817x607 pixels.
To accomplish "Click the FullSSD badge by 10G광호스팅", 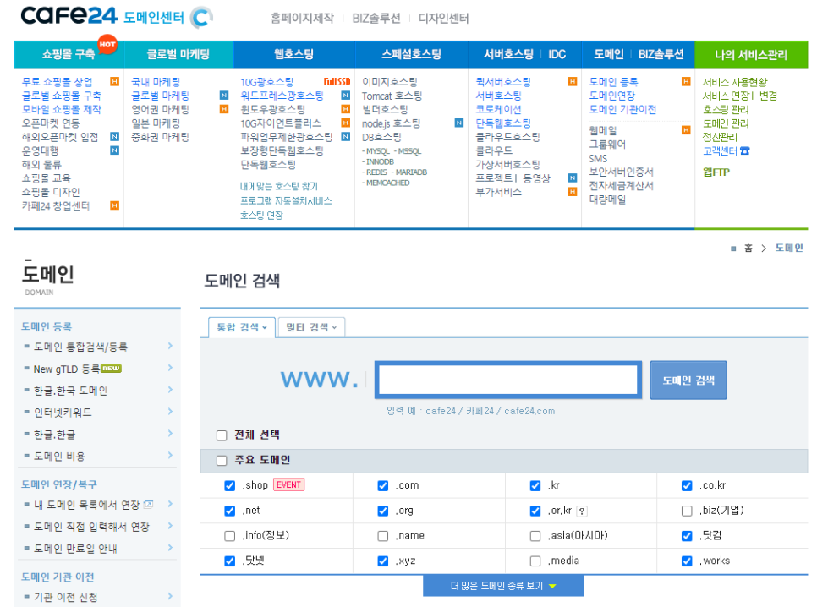I will (337, 82).
